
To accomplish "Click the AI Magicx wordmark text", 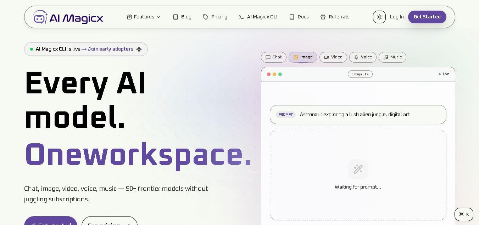I will point(76,18).
